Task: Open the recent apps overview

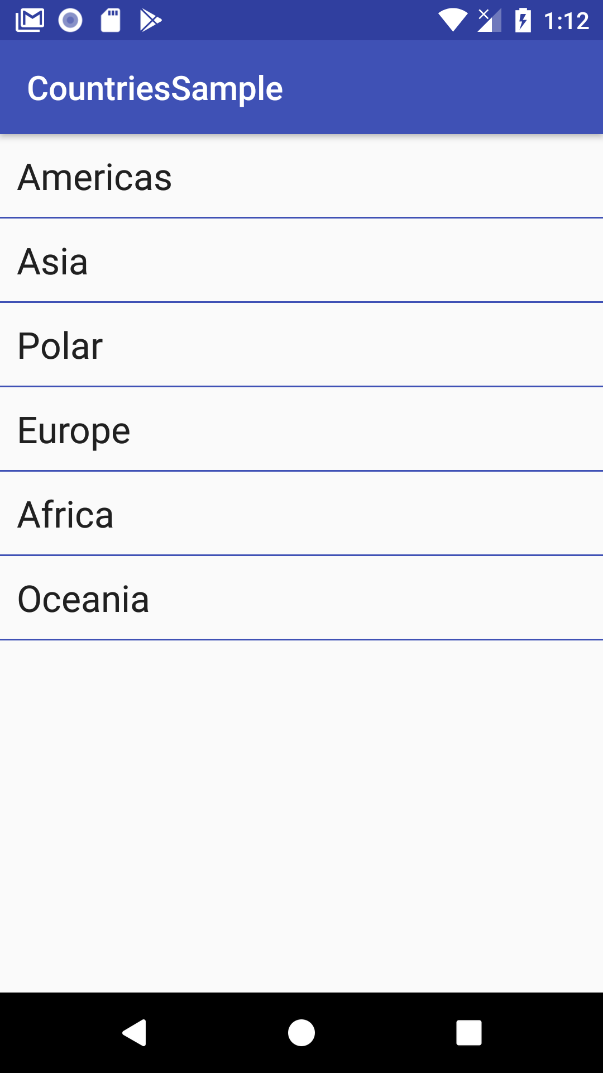Action: click(x=468, y=1032)
